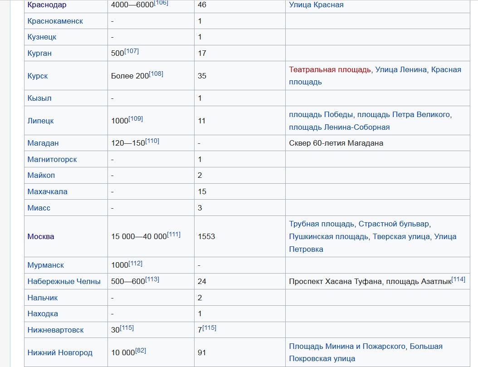Open the Курган city link
Viewport: 478px width, 367px height.
(x=39, y=53)
